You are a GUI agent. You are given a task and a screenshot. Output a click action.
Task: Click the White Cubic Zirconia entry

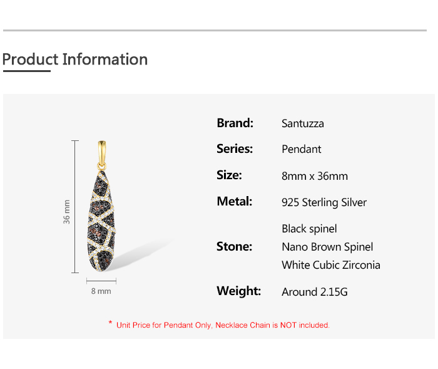tap(331, 265)
